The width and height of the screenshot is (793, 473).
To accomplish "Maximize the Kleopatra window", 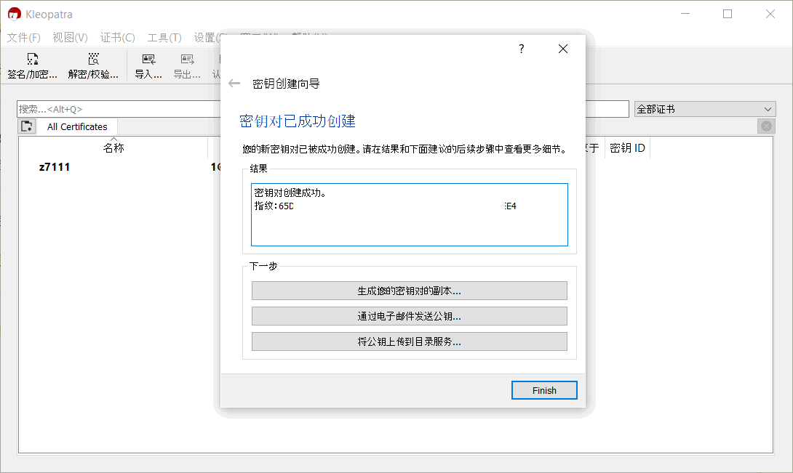I will (728, 14).
